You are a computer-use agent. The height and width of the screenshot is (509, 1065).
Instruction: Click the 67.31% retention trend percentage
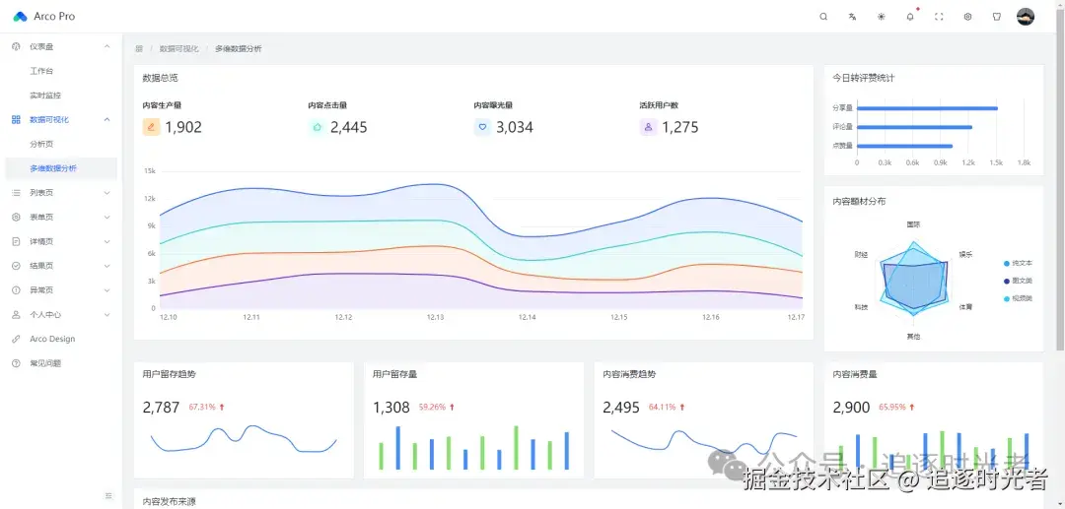click(x=202, y=408)
